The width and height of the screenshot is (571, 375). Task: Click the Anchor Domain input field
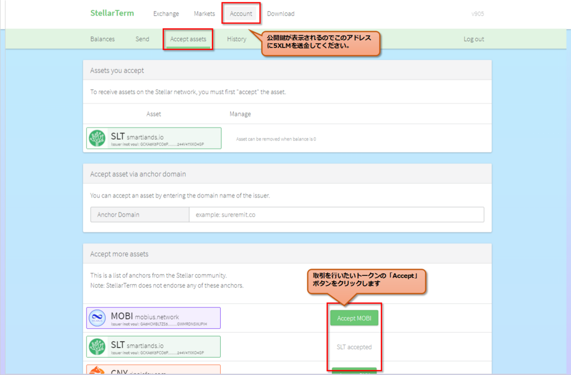click(x=336, y=215)
